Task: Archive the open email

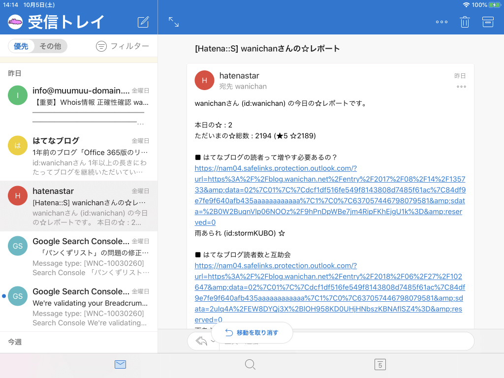Action: tap(488, 22)
